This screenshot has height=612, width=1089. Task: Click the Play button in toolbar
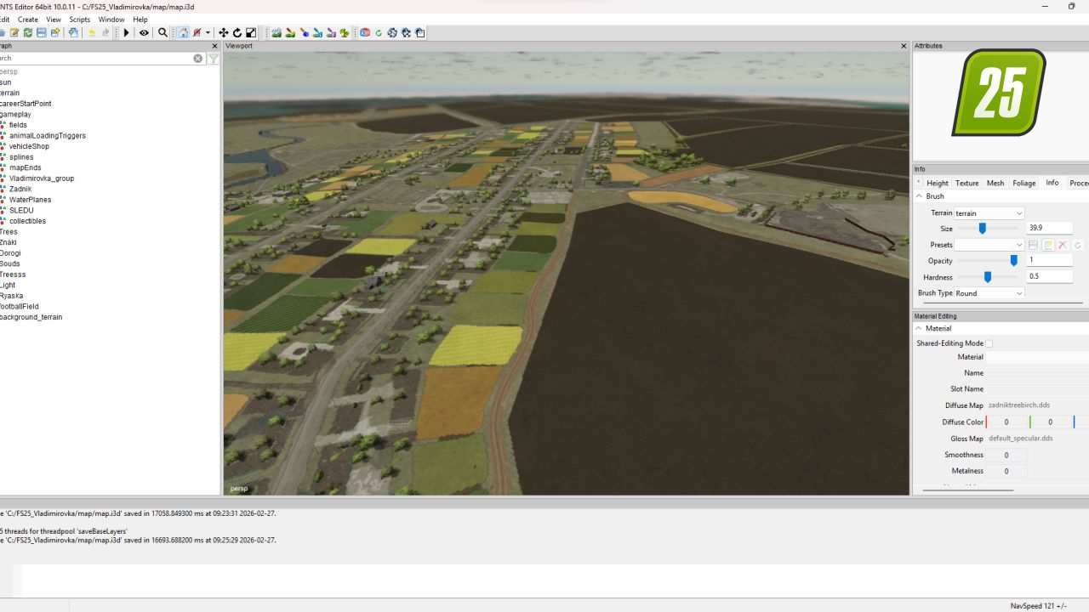pyautogui.click(x=127, y=33)
